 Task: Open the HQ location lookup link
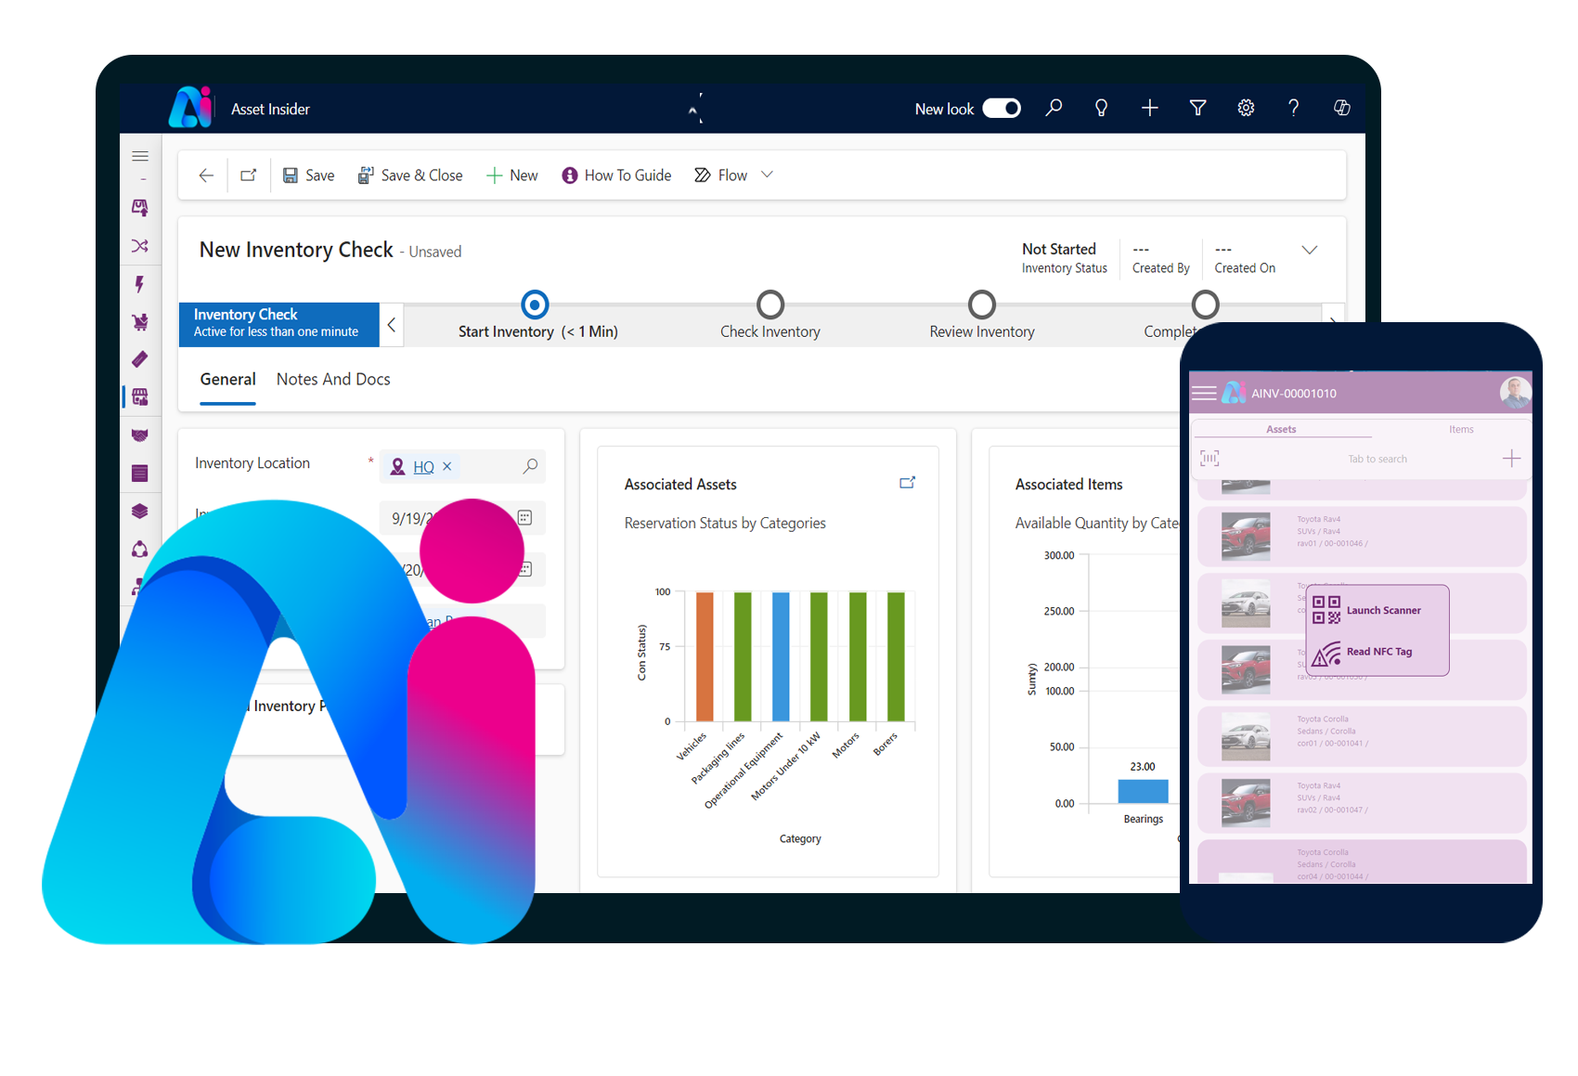tap(423, 467)
